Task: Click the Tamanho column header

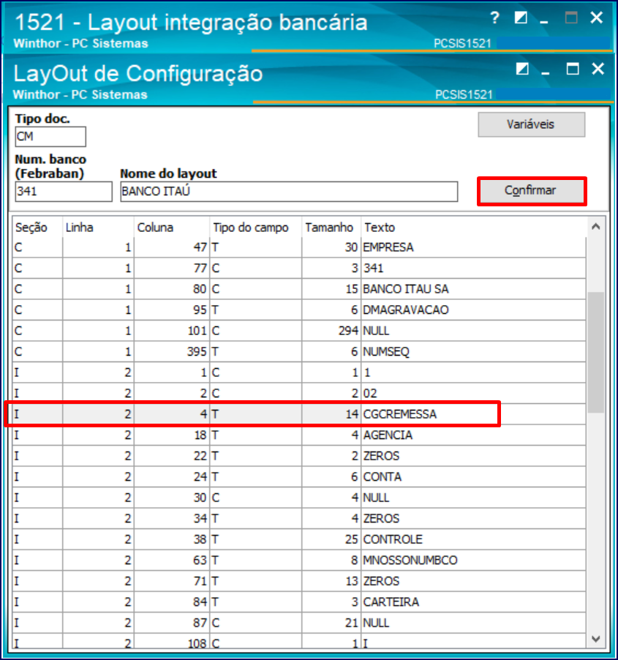Action: (x=331, y=228)
